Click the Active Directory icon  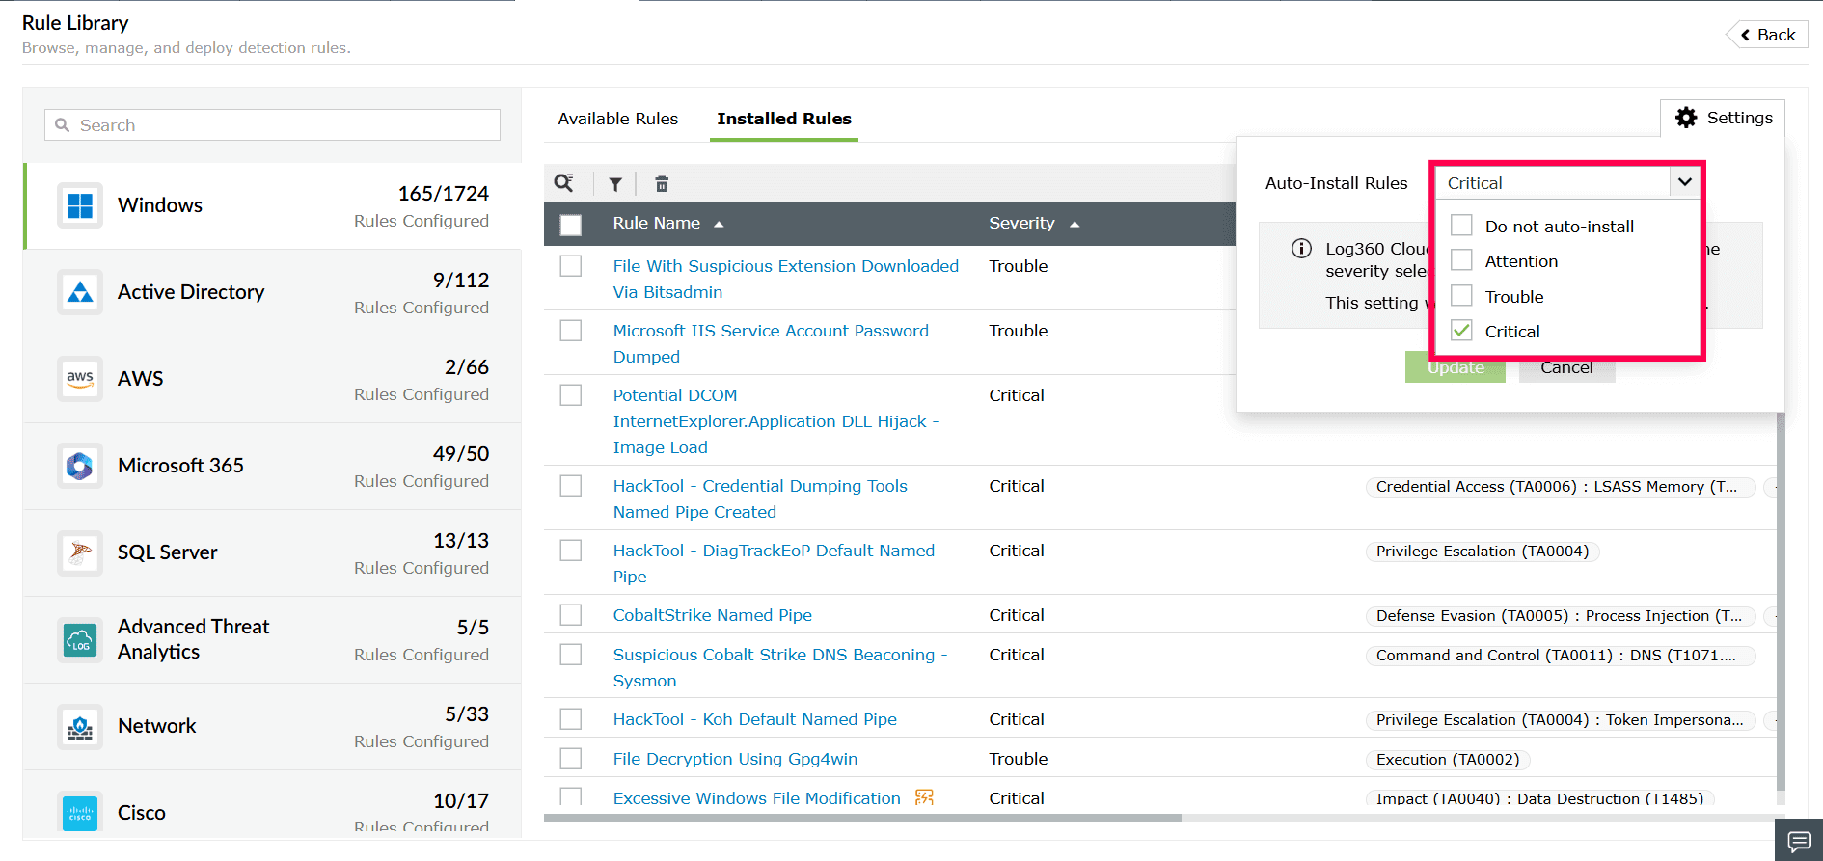pos(80,292)
